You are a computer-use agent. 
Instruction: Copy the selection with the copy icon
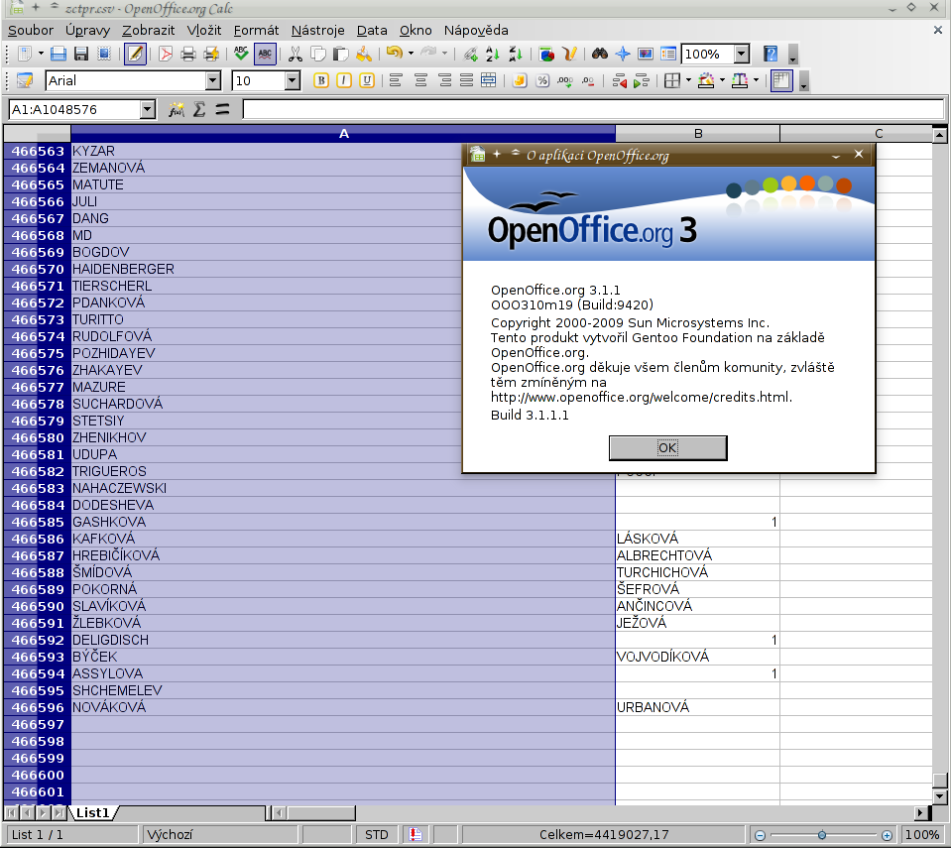(317, 54)
